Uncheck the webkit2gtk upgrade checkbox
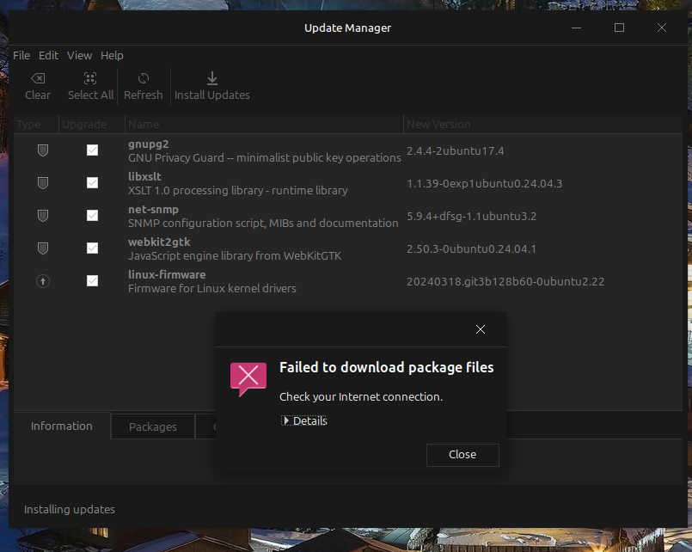 92,248
